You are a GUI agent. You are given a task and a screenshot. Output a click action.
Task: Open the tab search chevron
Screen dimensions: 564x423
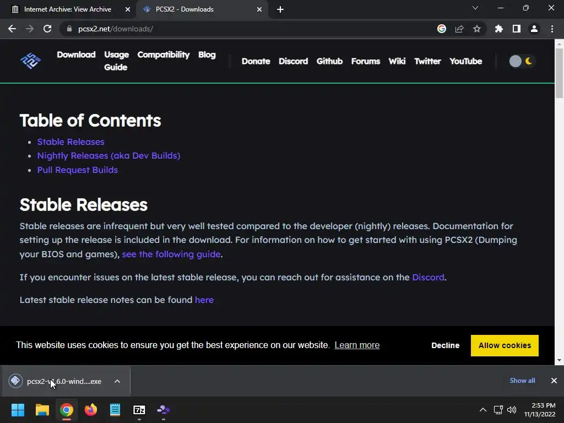pos(475,8)
